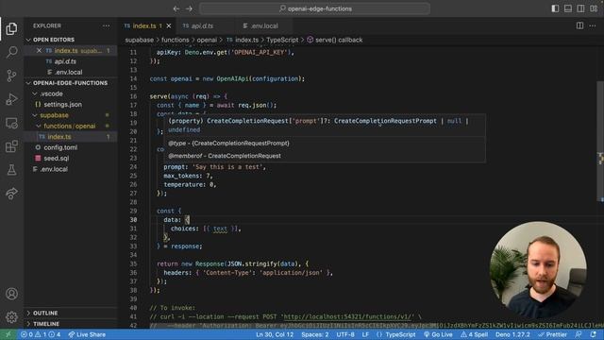Open .env.local in the project tree

pyautogui.click(x=54, y=169)
